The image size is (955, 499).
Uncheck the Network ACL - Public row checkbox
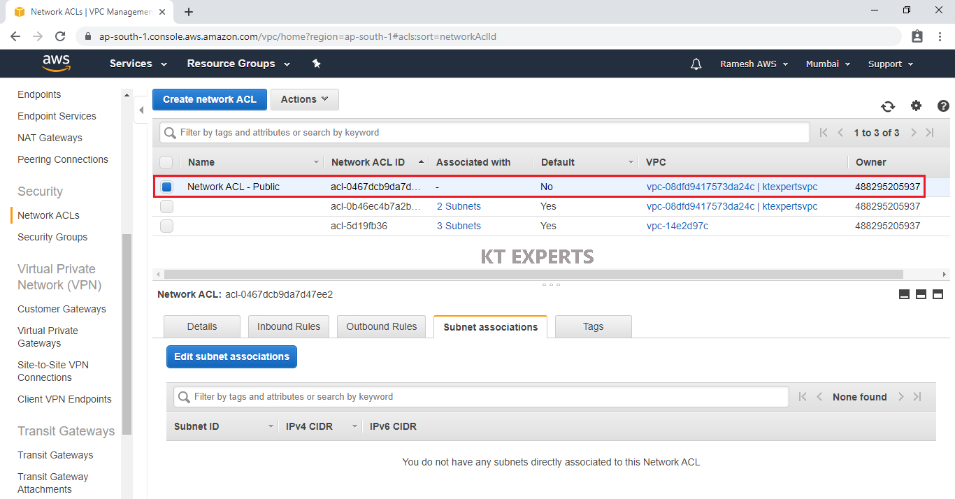click(x=166, y=187)
